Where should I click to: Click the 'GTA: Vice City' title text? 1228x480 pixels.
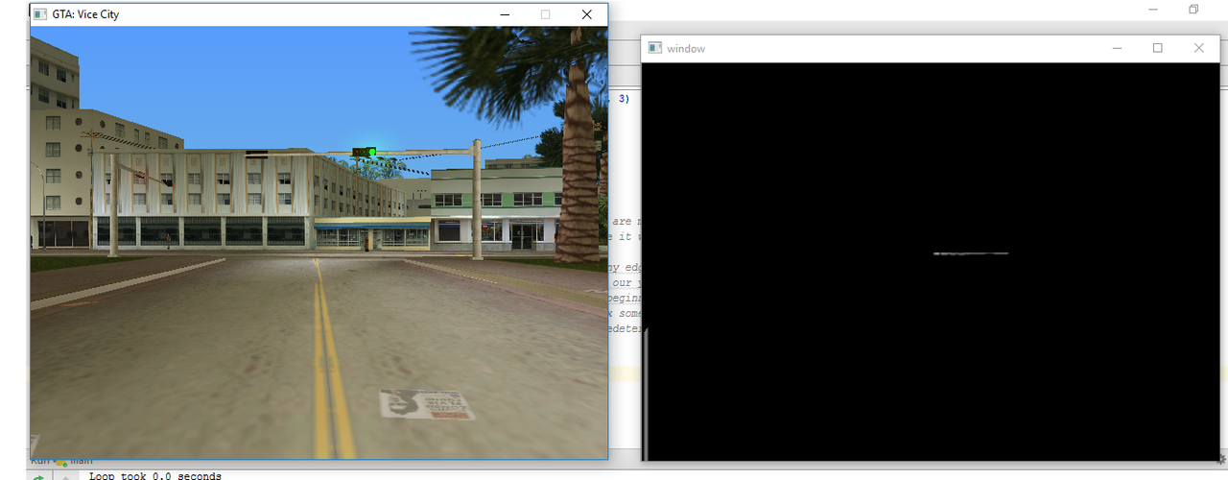tap(86, 14)
